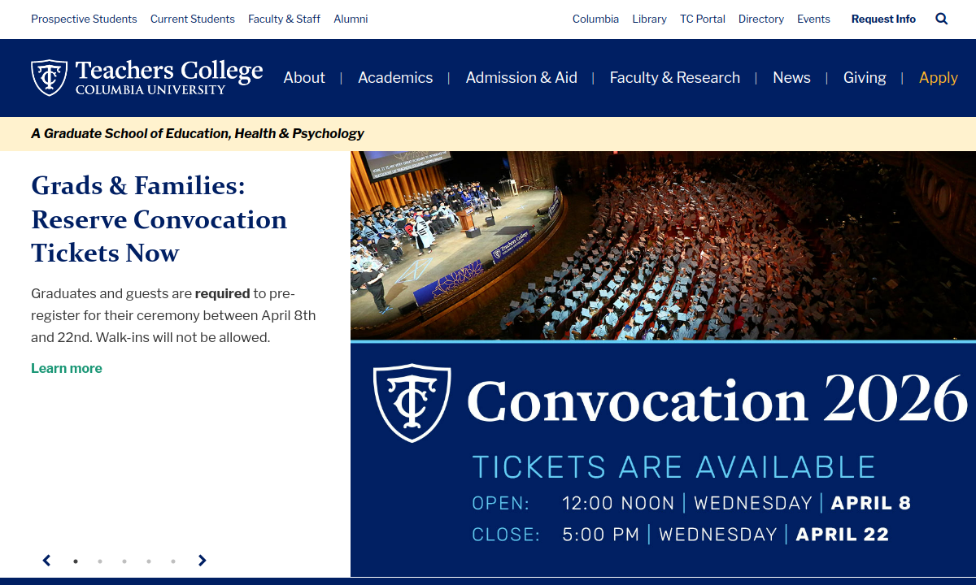Open the News section
Viewport: 976px width, 585px height.
(x=791, y=78)
